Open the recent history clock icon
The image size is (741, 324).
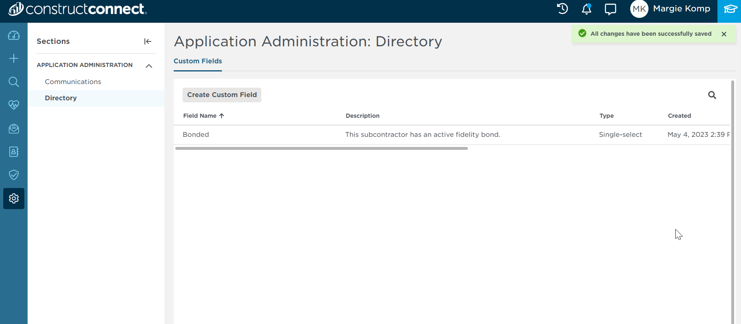point(562,9)
